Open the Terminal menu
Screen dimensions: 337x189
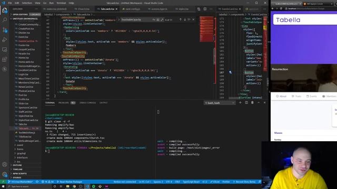tap(61, 3)
